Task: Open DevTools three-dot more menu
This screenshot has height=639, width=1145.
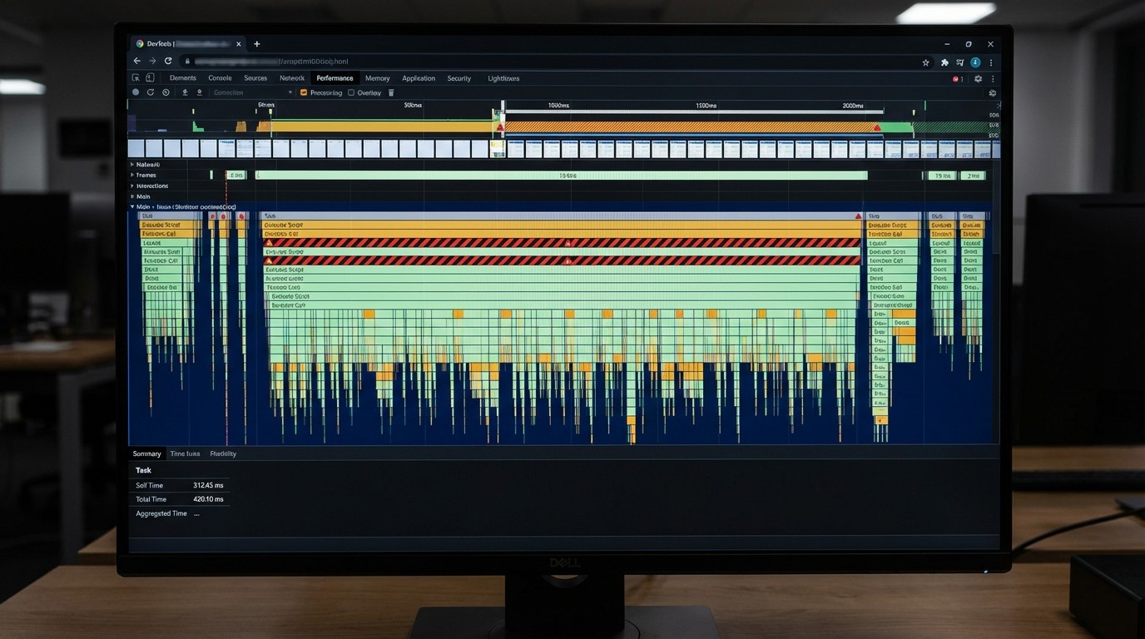Action: [x=993, y=78]
